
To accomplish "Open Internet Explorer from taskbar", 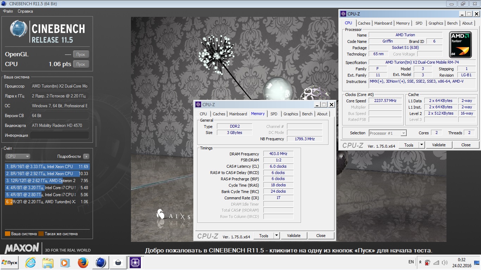I will click(31, 262).
